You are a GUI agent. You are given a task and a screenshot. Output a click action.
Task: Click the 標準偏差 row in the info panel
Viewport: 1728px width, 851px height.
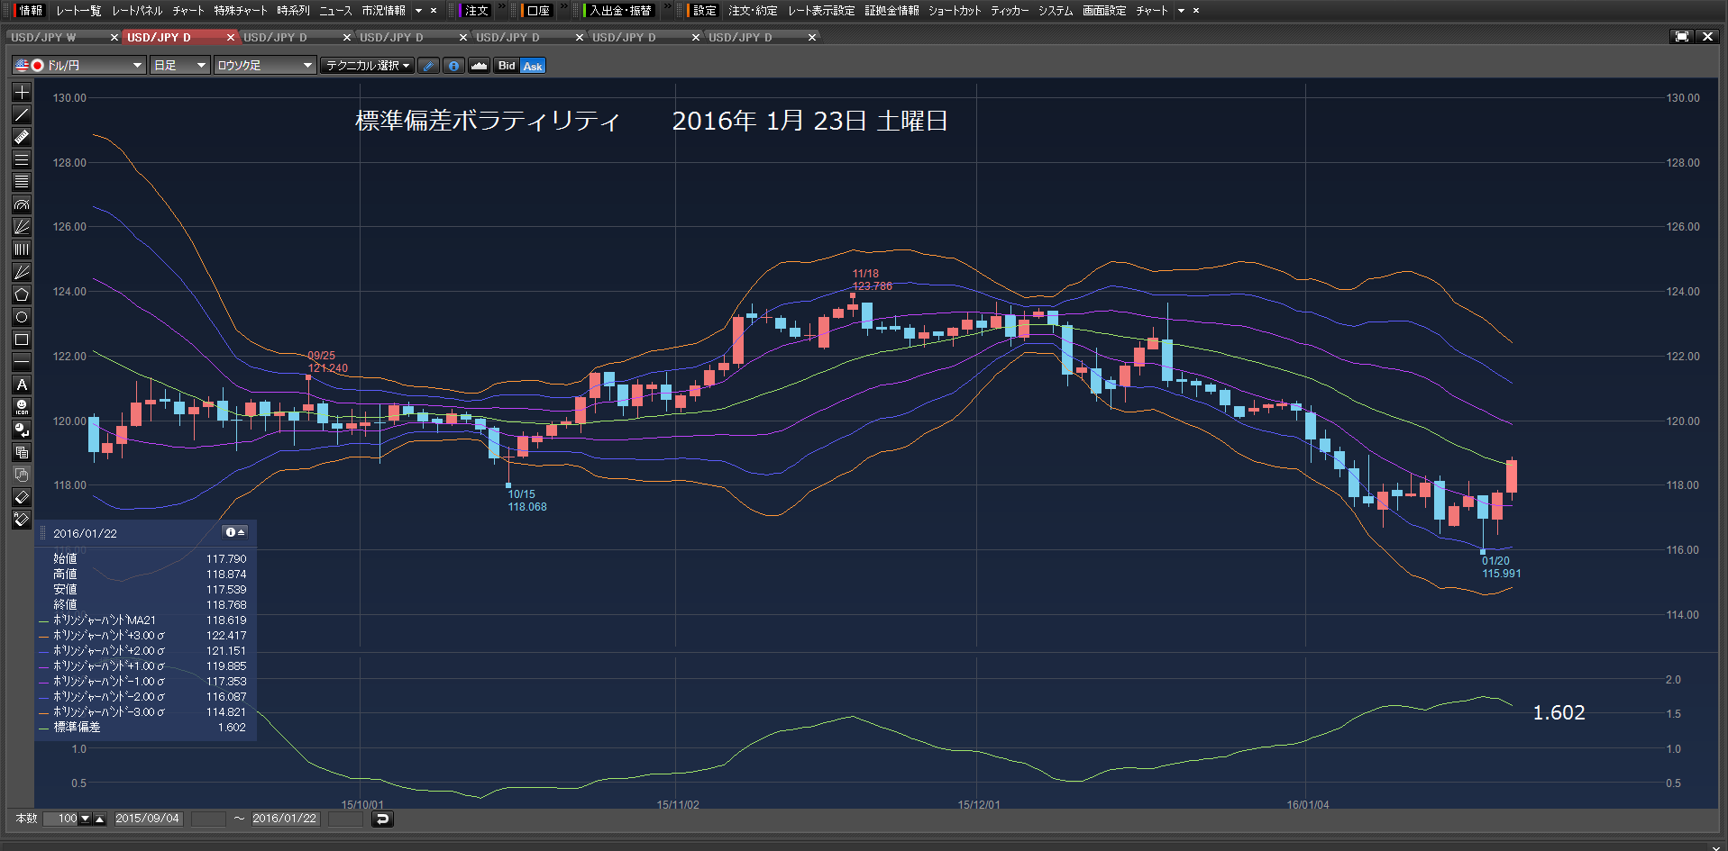(x=144, y=728)
